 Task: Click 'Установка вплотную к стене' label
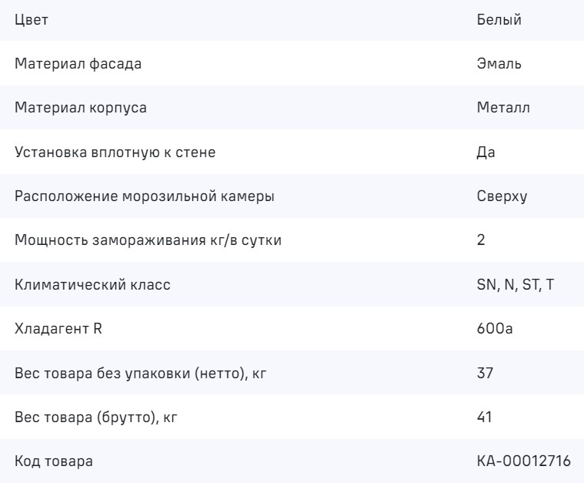pos(115,152)
